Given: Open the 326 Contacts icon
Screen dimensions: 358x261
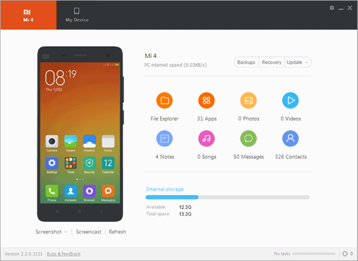Looking at the screenshot, I should pos(290,138).
